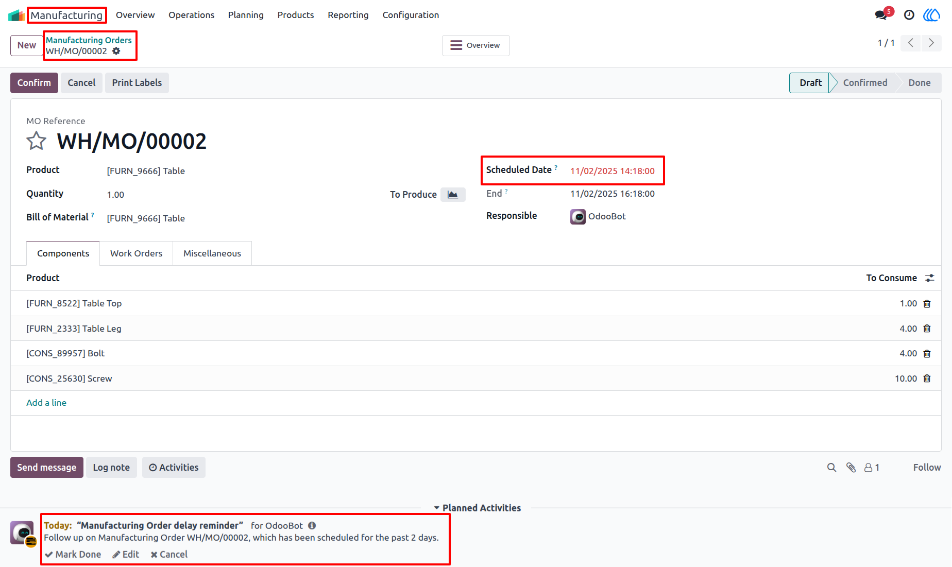
Task: Edit the delay reminder activity
Action: coord(126,555)
